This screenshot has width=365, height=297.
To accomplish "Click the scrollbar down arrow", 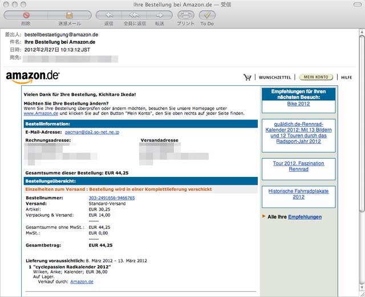I will point(362,287).
